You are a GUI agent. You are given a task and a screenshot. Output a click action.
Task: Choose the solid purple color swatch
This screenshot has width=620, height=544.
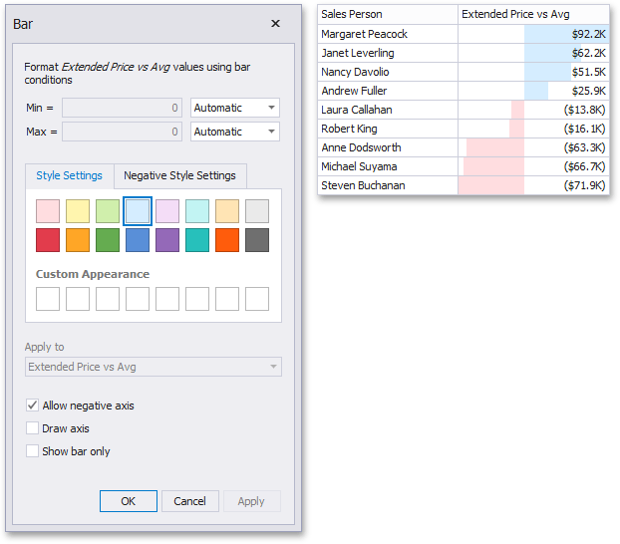[x=167, y=240]
